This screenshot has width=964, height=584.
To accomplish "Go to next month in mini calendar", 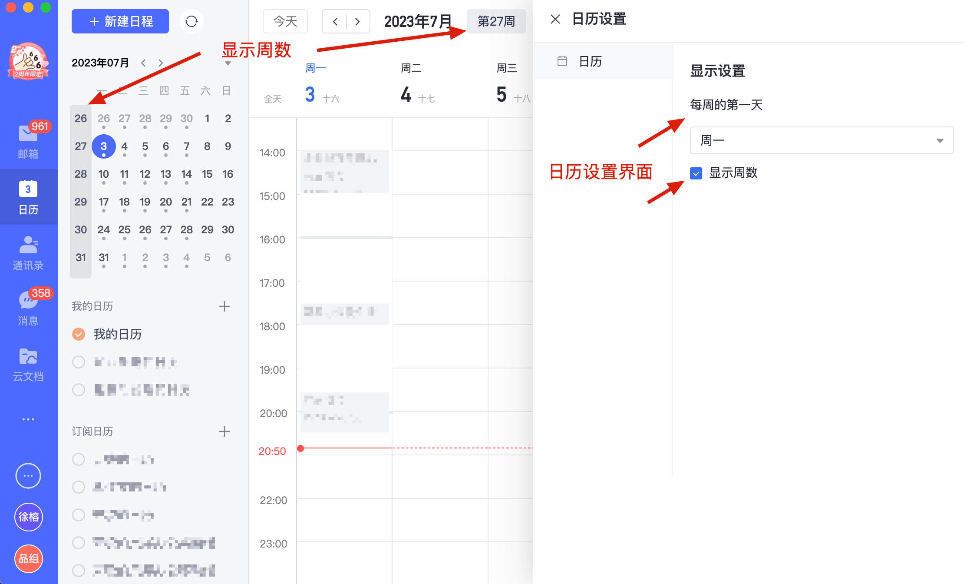I will click(161, 63).
